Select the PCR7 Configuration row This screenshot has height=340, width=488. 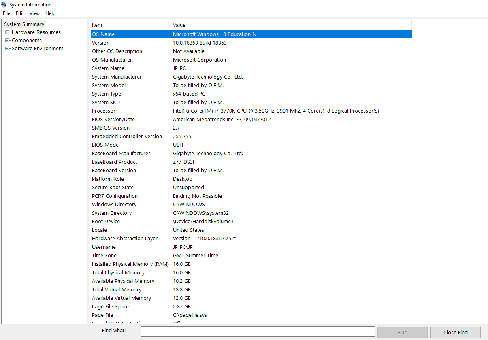tap(251, 196)
